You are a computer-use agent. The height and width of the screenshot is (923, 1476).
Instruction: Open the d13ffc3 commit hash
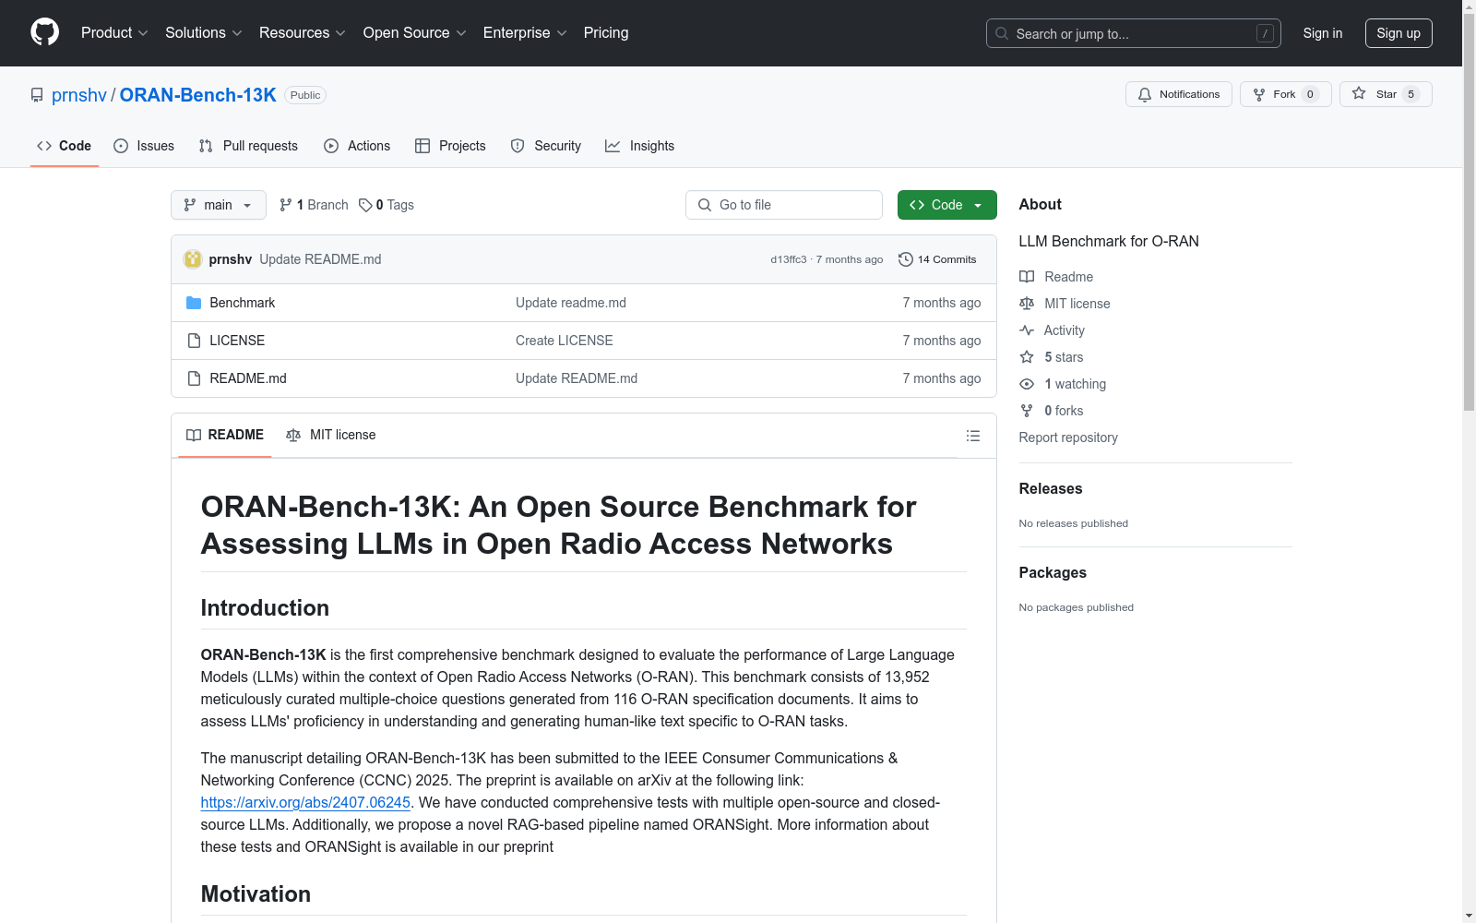point(789,259)
